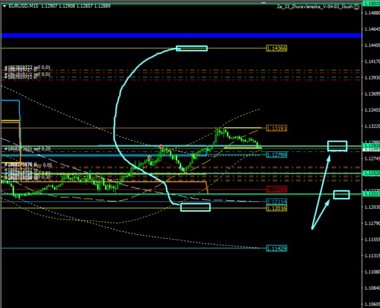Select the cyan rectangle beside 1.14366 line

(191, 49)
